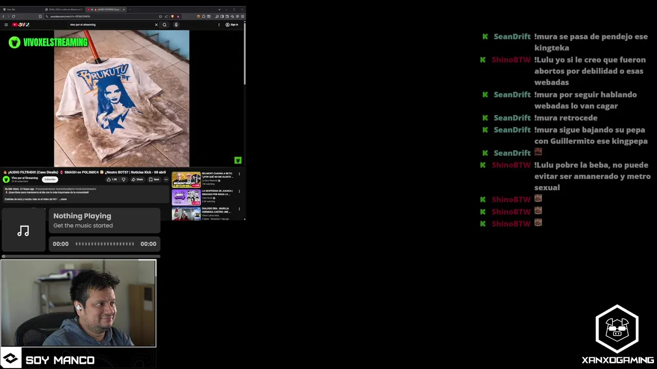
Task: Click the music note icon in Nothing Playing widget
Action: 23,231
